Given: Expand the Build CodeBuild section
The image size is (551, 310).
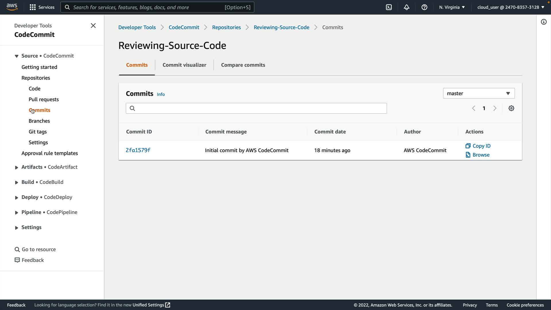Looking at the screenshot, I should pyautogui.click(x=17, y=182).
